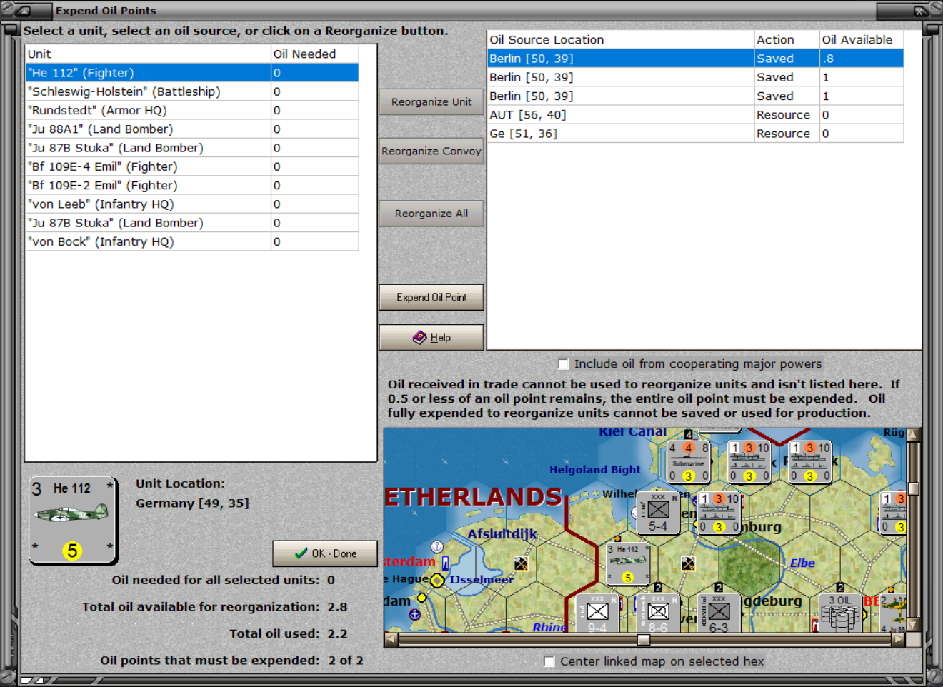
Task: Click Reorganize Unit button
Action: coord(431,102)
